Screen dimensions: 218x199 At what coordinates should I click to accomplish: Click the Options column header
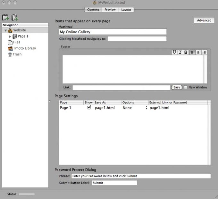[135, 103]
